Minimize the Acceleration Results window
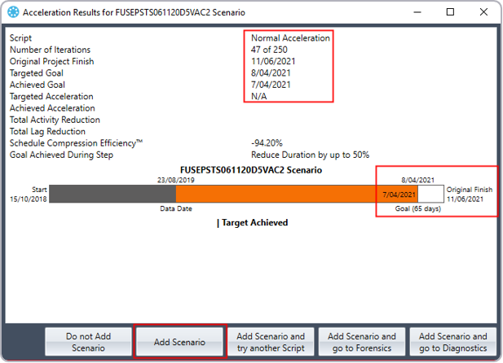The image size is (503, 363). [x=417, y=12]
